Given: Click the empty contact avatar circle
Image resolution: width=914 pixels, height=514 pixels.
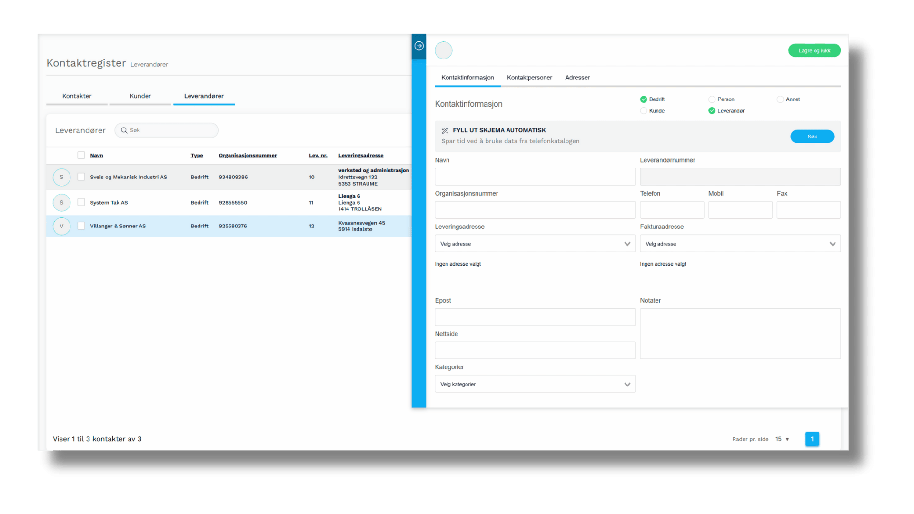Looking at the screenshot, I should pyautogui.click(x=443, y=50).
